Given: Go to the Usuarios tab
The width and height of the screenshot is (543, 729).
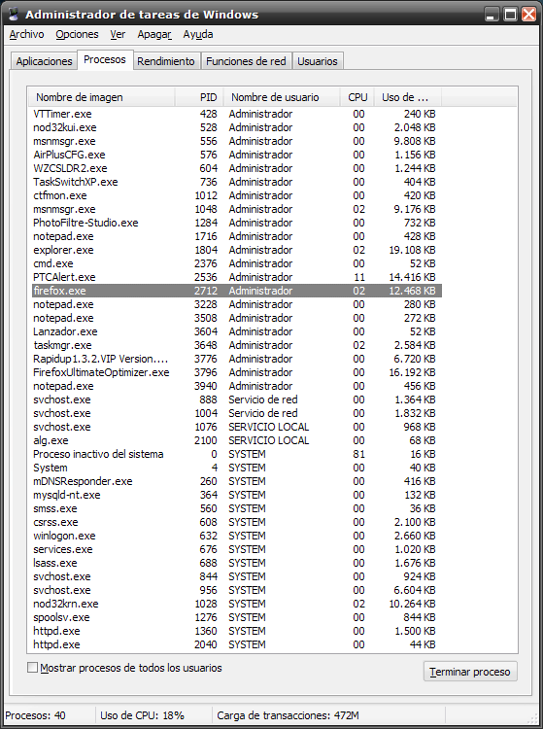Looking at the screenshot, I should [318, 61].
